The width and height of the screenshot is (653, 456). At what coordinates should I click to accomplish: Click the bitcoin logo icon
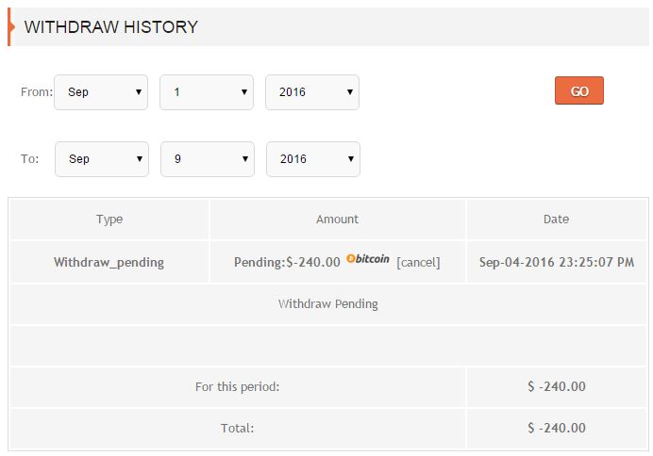368,260
